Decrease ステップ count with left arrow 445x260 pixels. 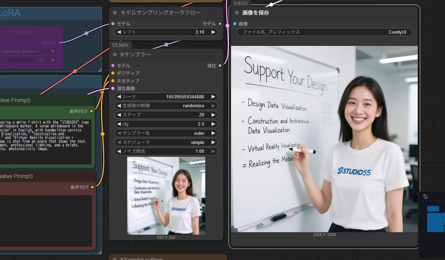119,115
